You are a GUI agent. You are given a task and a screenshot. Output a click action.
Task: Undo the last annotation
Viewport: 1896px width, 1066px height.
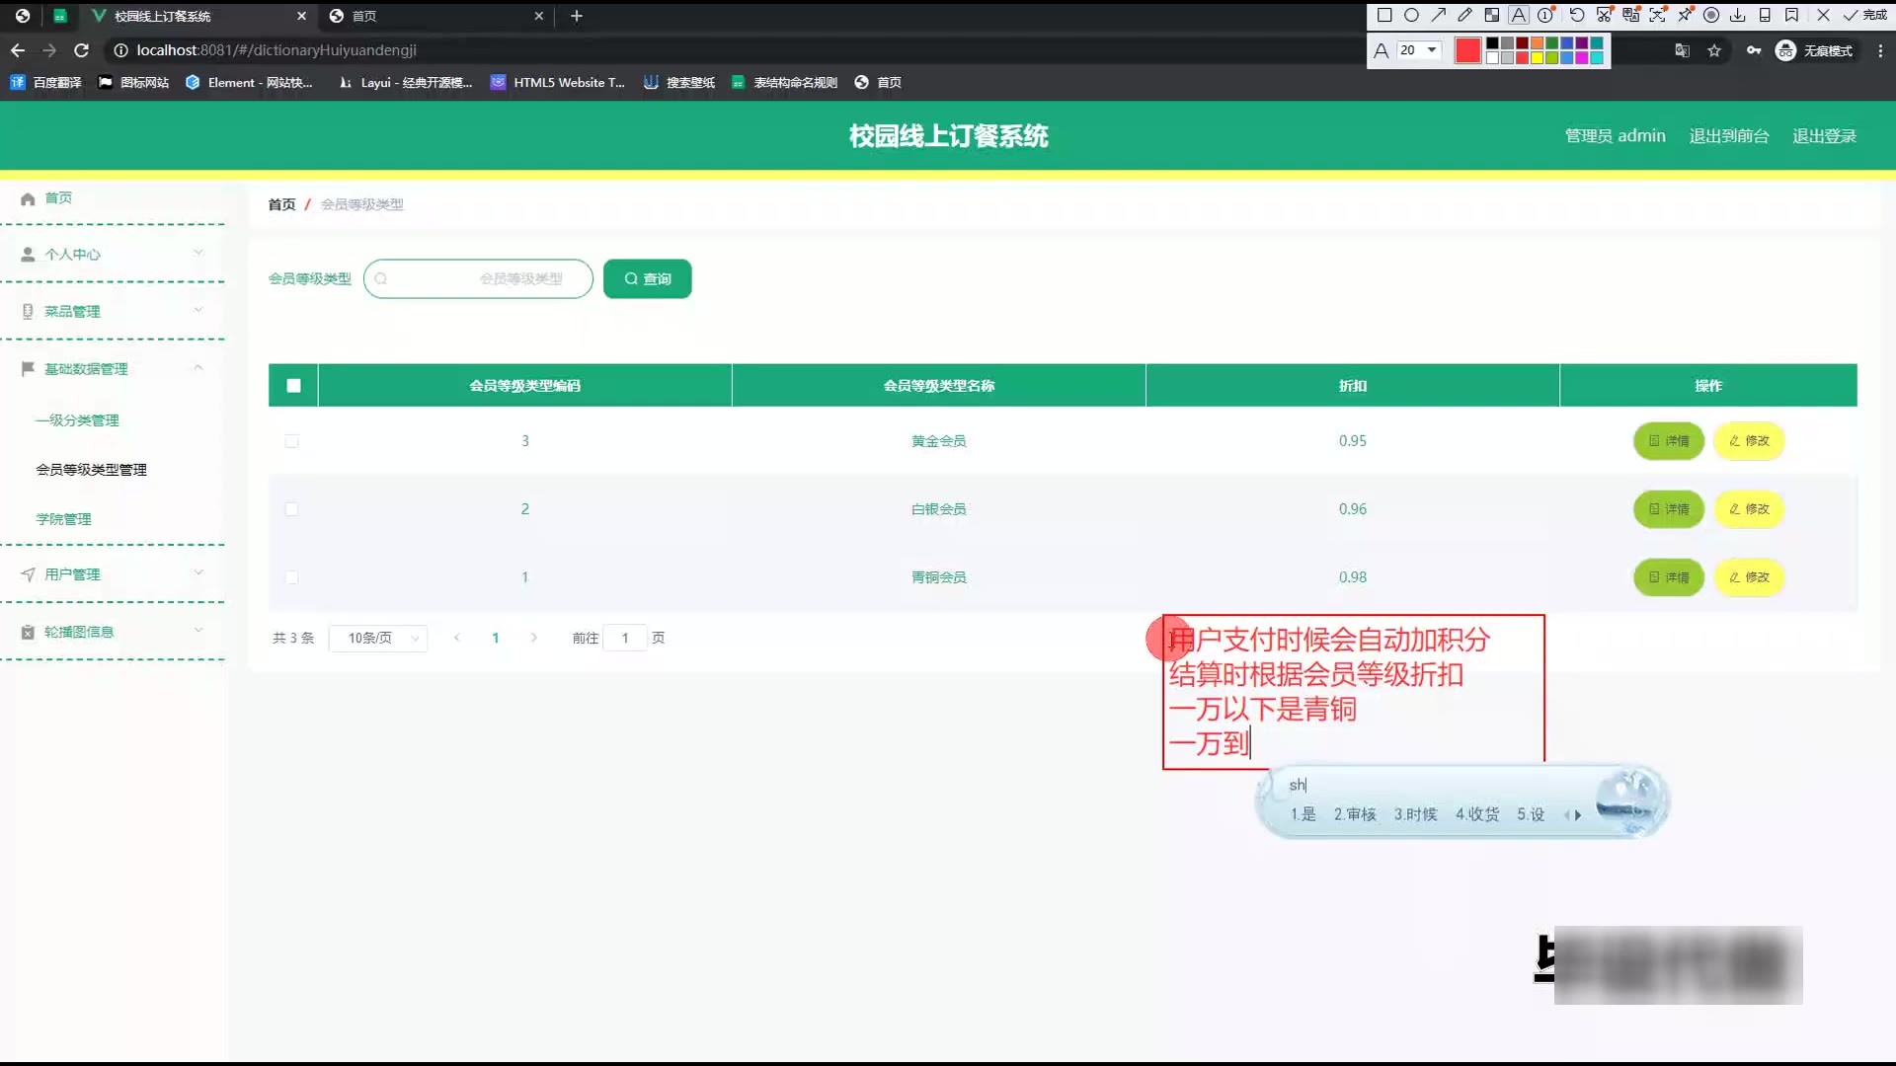tap(1577, 15)
